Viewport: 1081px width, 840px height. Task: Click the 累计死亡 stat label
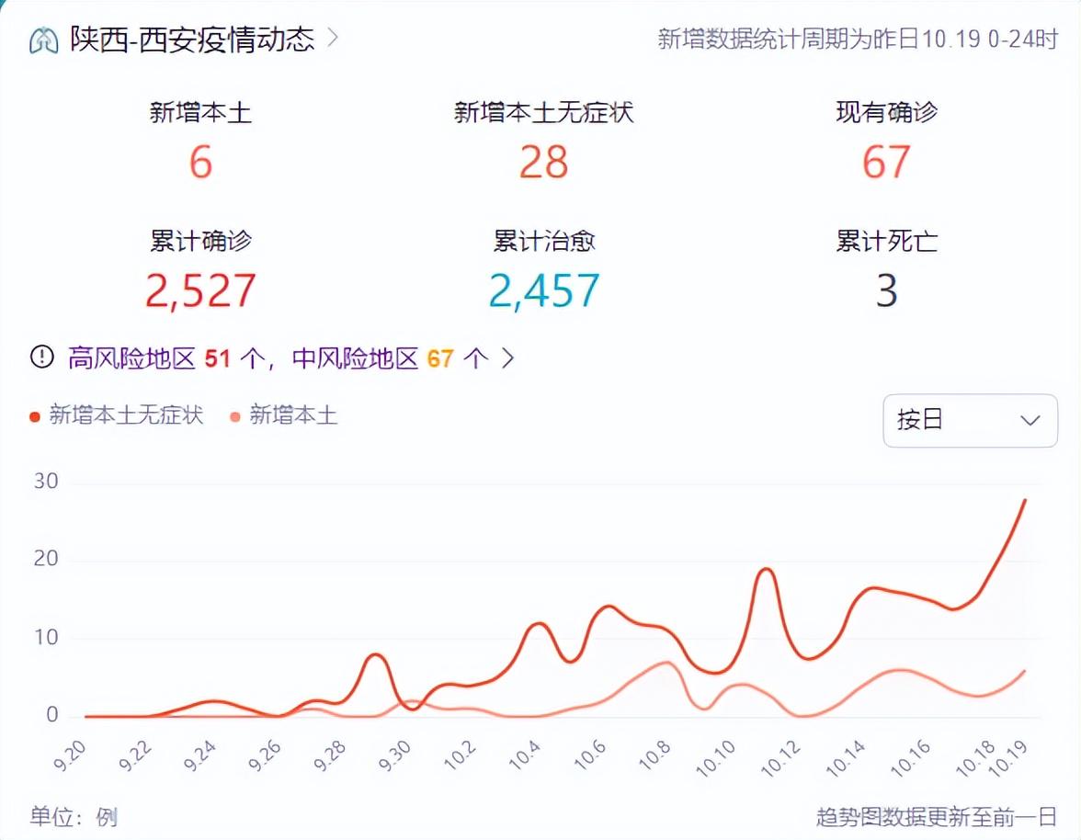point(886,241)
